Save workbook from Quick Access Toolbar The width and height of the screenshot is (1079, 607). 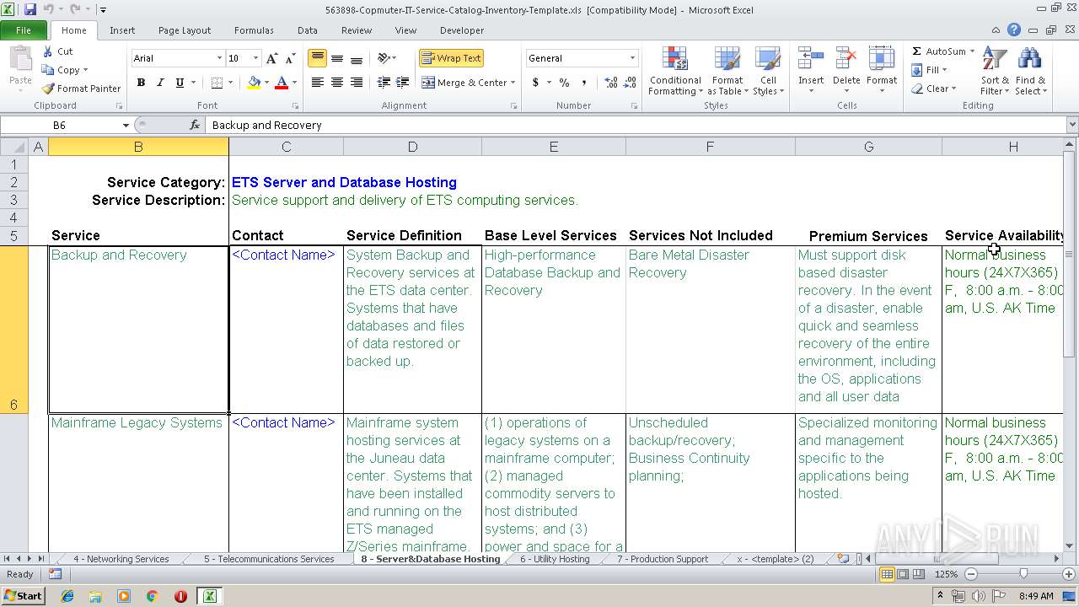(x=30, y=10)
